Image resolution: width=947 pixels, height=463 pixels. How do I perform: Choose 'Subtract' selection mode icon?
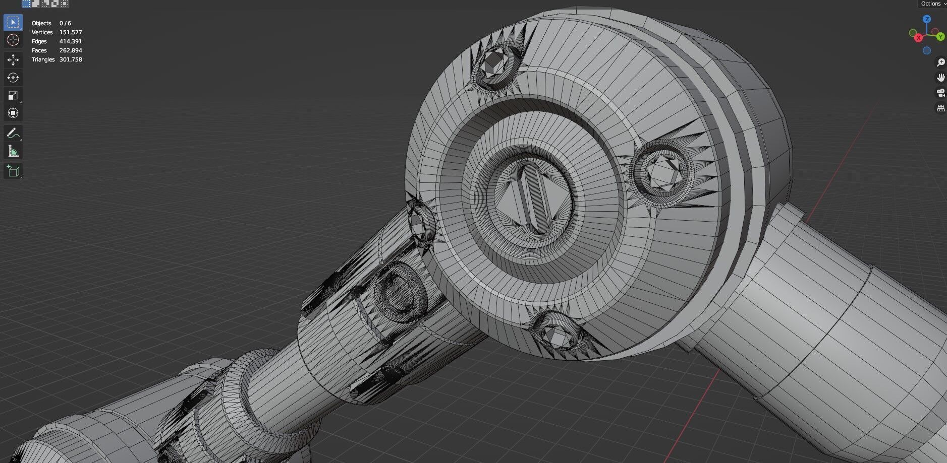tap(45, 4)
